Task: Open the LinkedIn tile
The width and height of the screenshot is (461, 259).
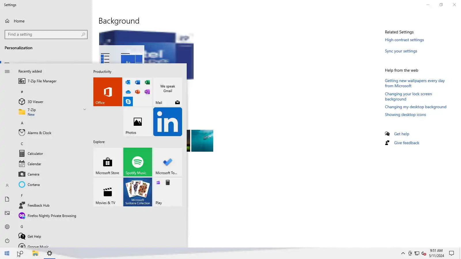Action: pyautogui.click(x=167, y=122)
